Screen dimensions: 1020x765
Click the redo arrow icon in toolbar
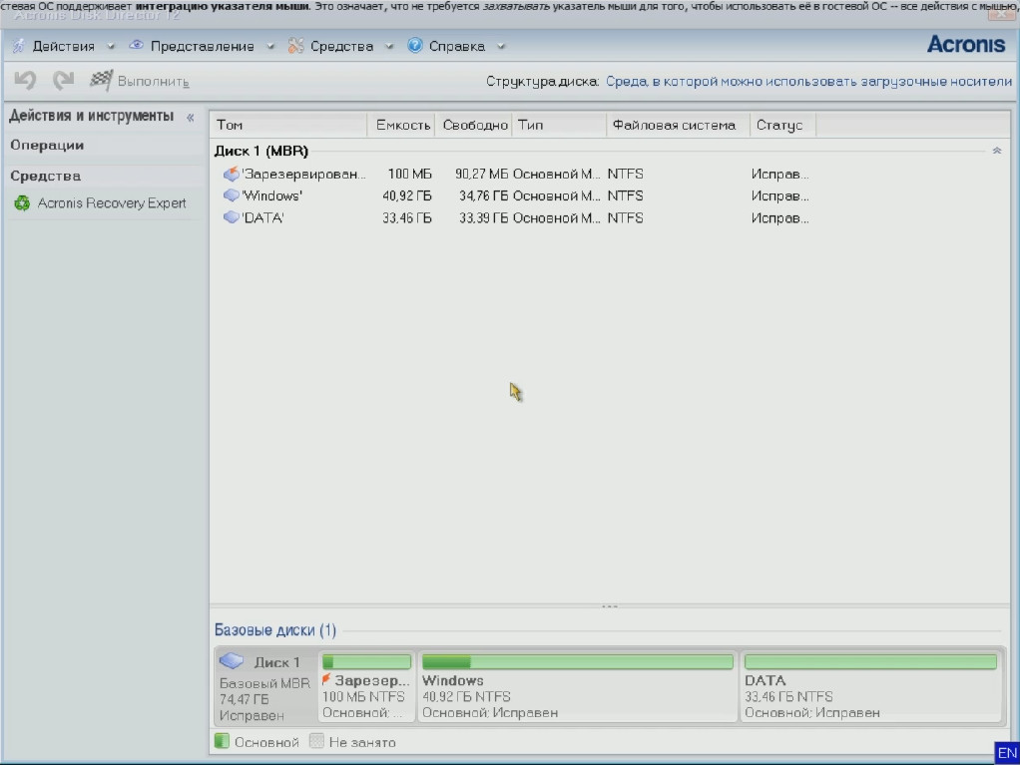tap(63, 81)
